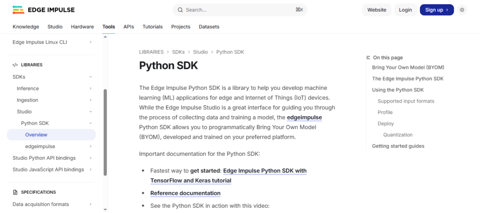
Task: Expand Studio Python API bindings chevron
Action: click(90, 158)
